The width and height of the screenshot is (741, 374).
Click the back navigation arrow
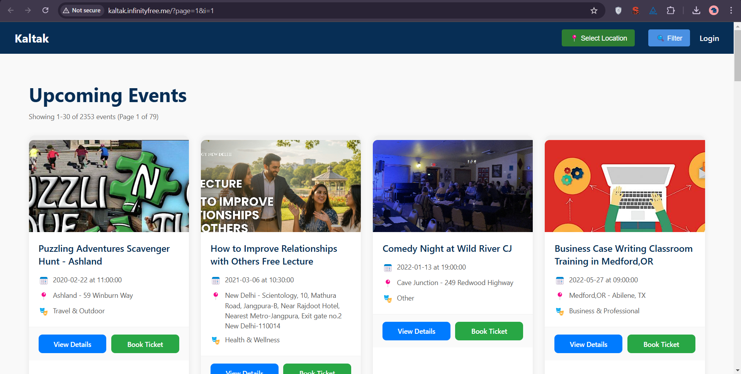click(11, 10)
